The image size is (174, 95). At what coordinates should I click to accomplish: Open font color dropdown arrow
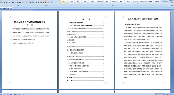(x=28, y=2)
